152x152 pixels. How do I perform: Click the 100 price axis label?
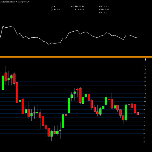click(x=145, y=102)
